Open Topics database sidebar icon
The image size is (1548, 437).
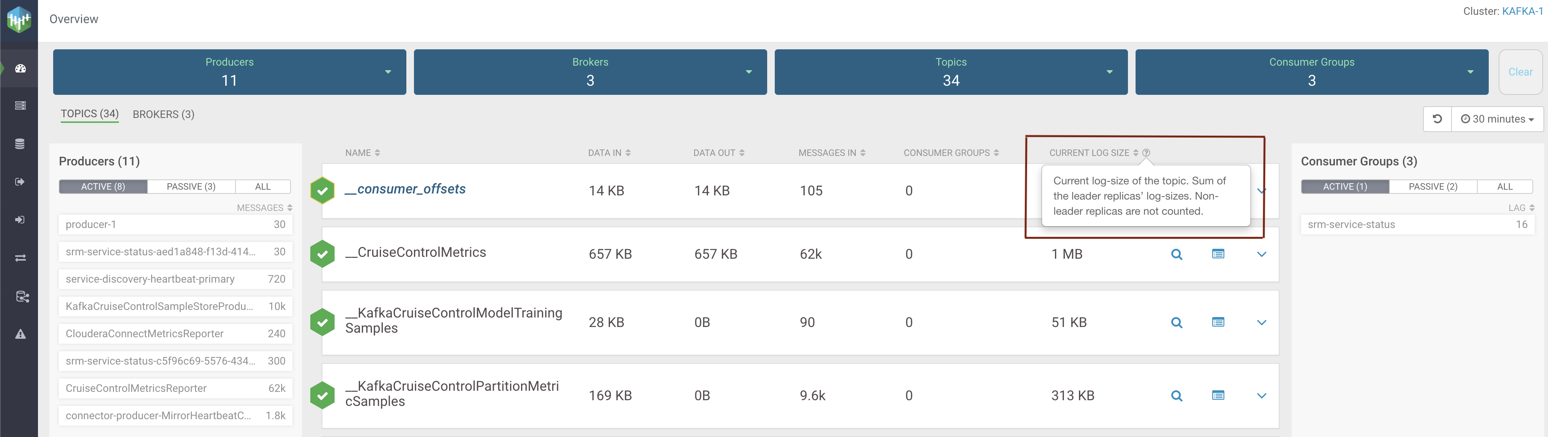tap(20, 144)
